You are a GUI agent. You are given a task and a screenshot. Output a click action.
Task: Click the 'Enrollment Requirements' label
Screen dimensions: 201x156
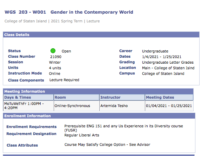32,127
